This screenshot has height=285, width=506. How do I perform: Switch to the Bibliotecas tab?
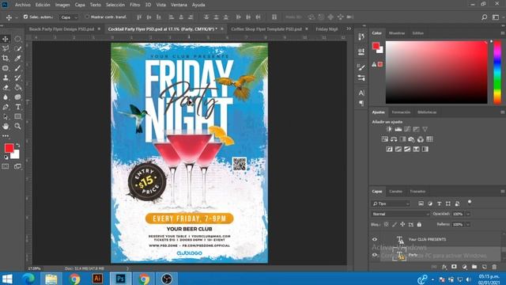click(x=427, y=112)
